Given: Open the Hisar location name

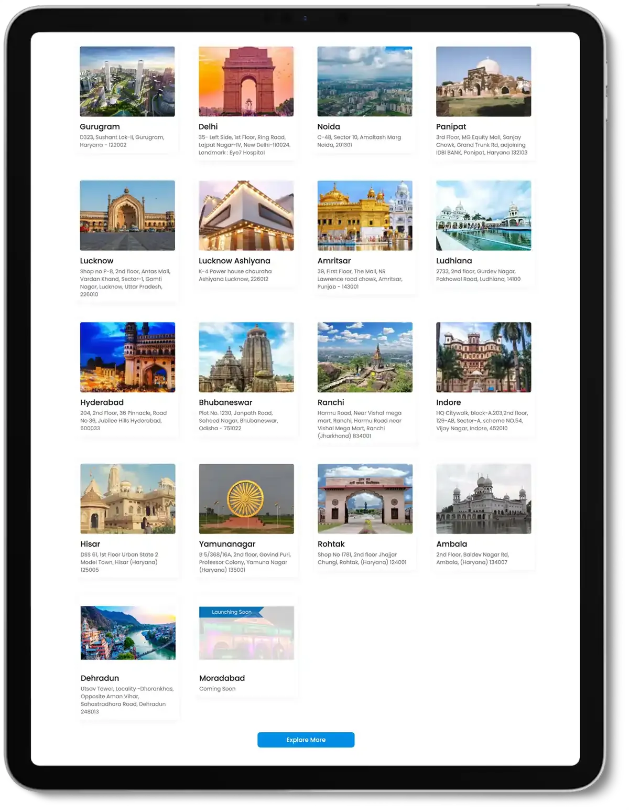Looking at the screenshot, I should (x=90, y=544).
